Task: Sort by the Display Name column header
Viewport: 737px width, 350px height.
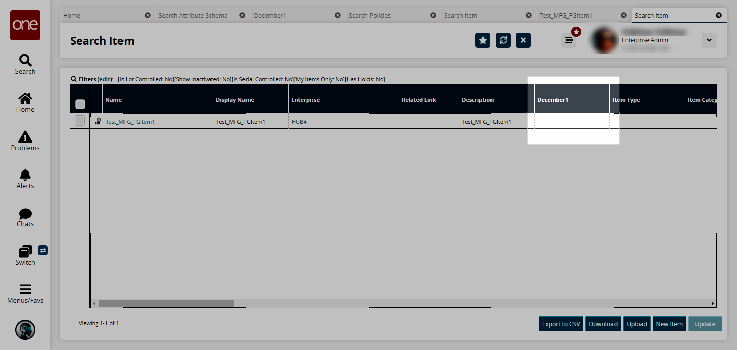Action: pyautogui.click(x=251, y=100)
